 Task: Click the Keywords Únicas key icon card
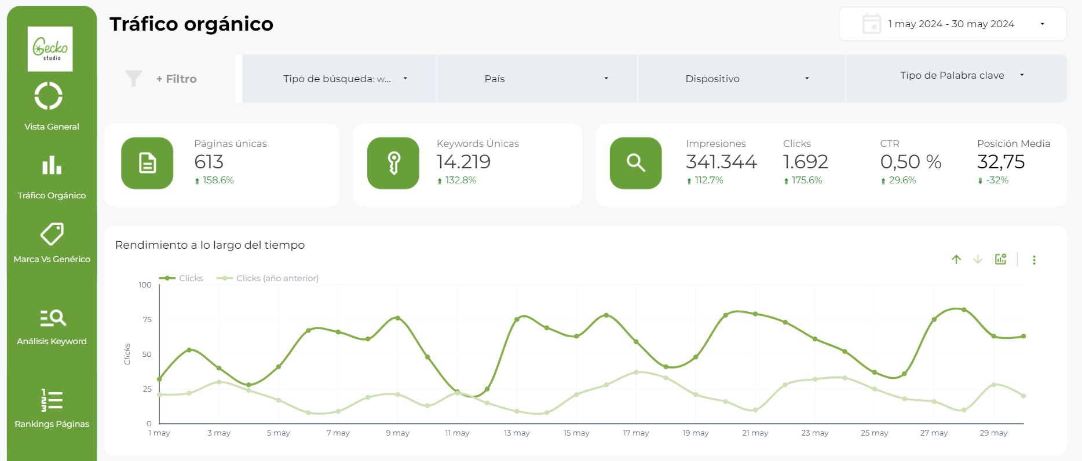click(393, 163)
